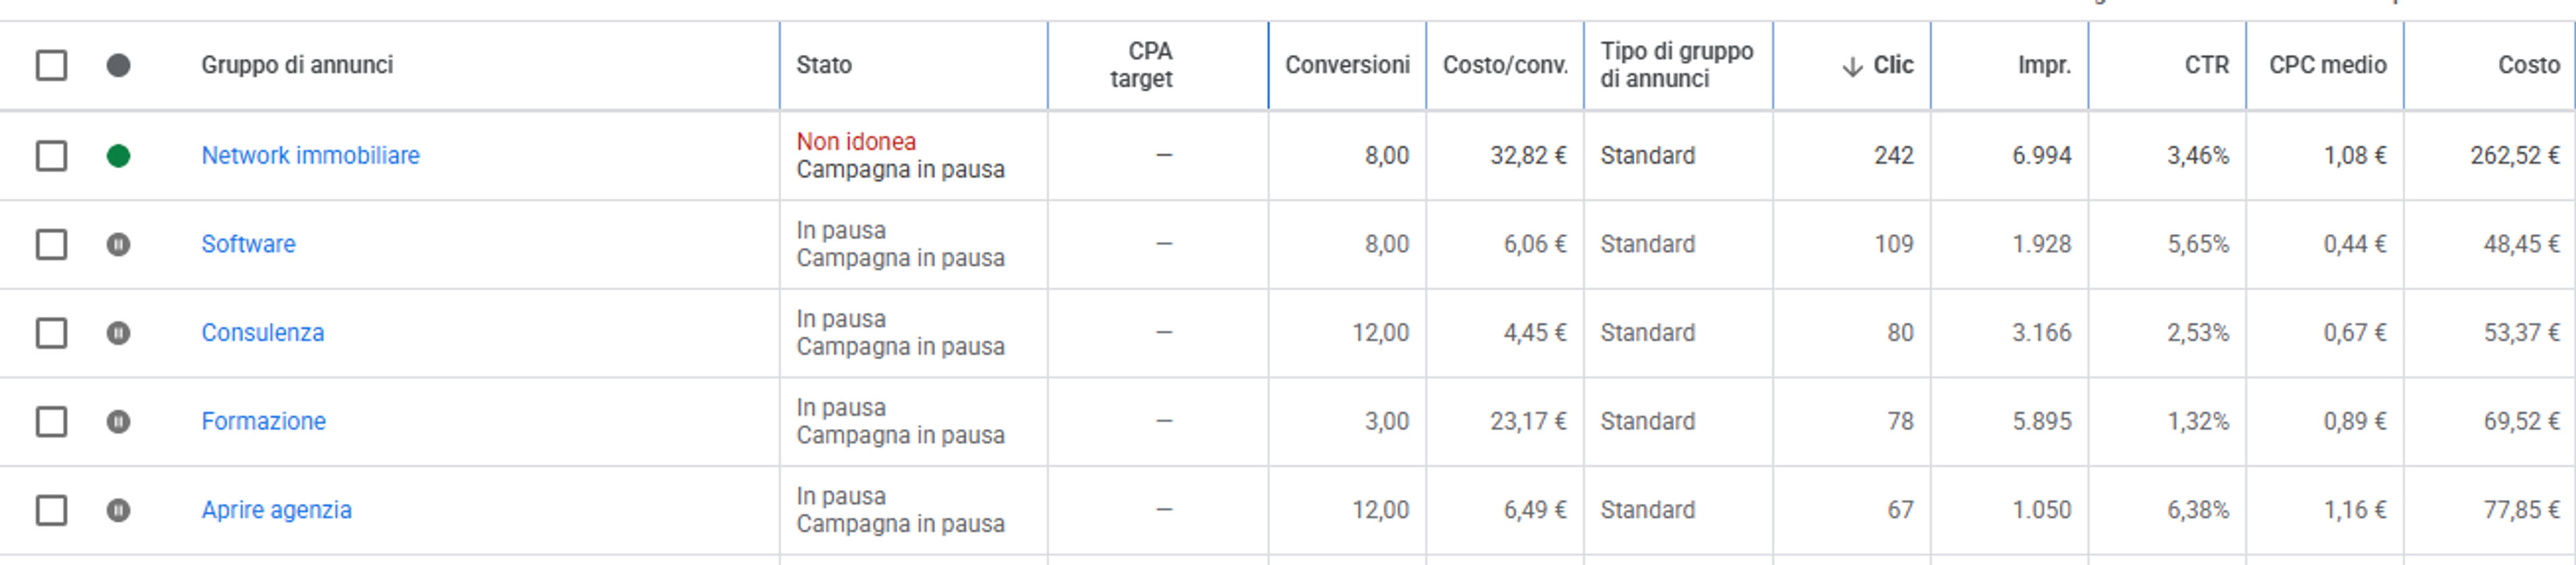The image size is (2576, 565).
Task: Sort by Costo/conv. column header
Action: (x=1505, y=65)
